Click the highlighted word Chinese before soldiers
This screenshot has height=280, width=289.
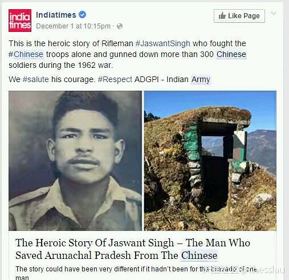(231, 54)
